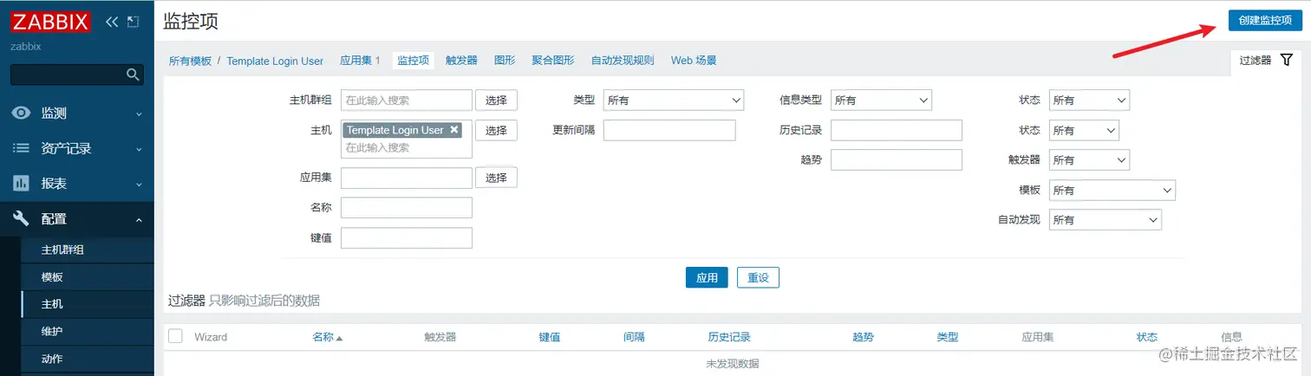This screenshot has height=376, width=1311.
Task: Sort table by 趋势 column
Action: pyautogui.click(x=863, y=337)
